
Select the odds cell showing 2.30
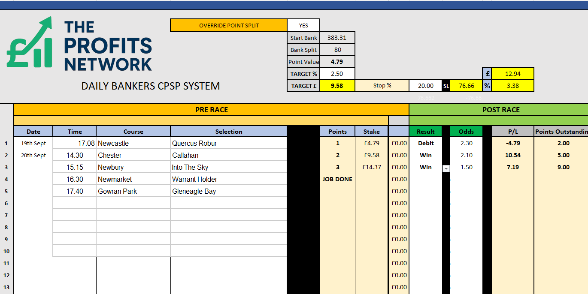(x=466, y=143)
